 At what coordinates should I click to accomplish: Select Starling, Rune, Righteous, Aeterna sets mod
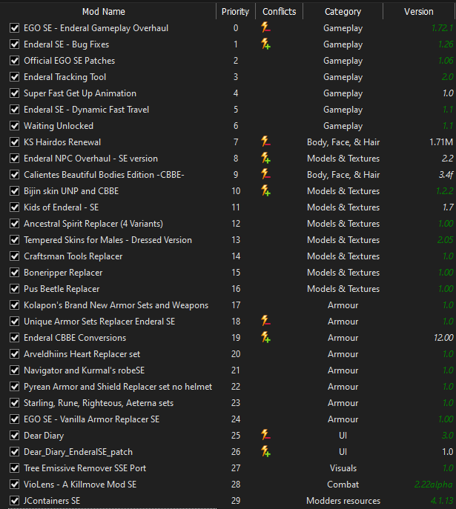tap(99, 403)
